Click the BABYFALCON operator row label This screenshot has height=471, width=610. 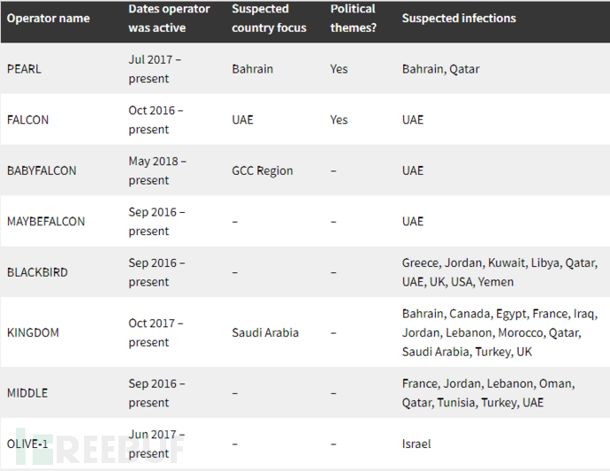(42, 171)
